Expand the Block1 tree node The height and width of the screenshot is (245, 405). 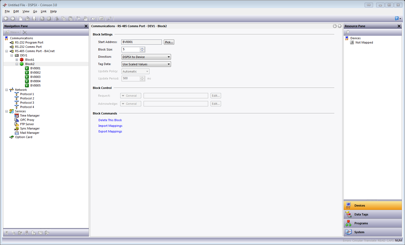(17, 60)
